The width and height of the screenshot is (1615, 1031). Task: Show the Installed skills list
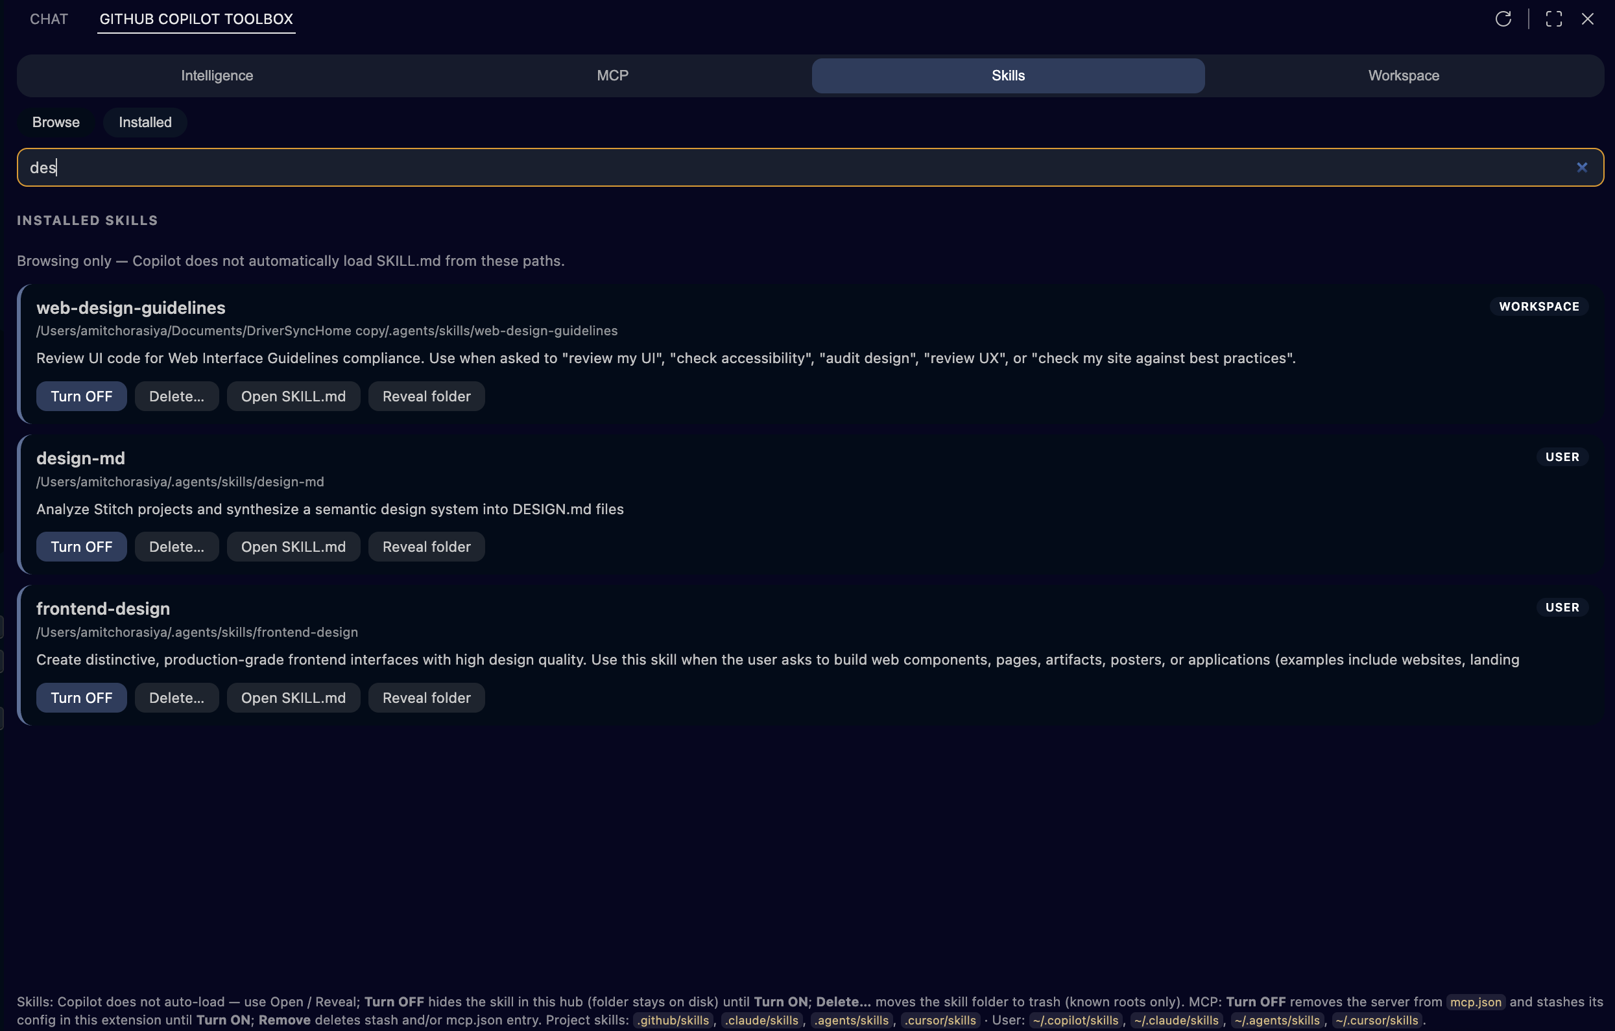click(x=144, y=122)
